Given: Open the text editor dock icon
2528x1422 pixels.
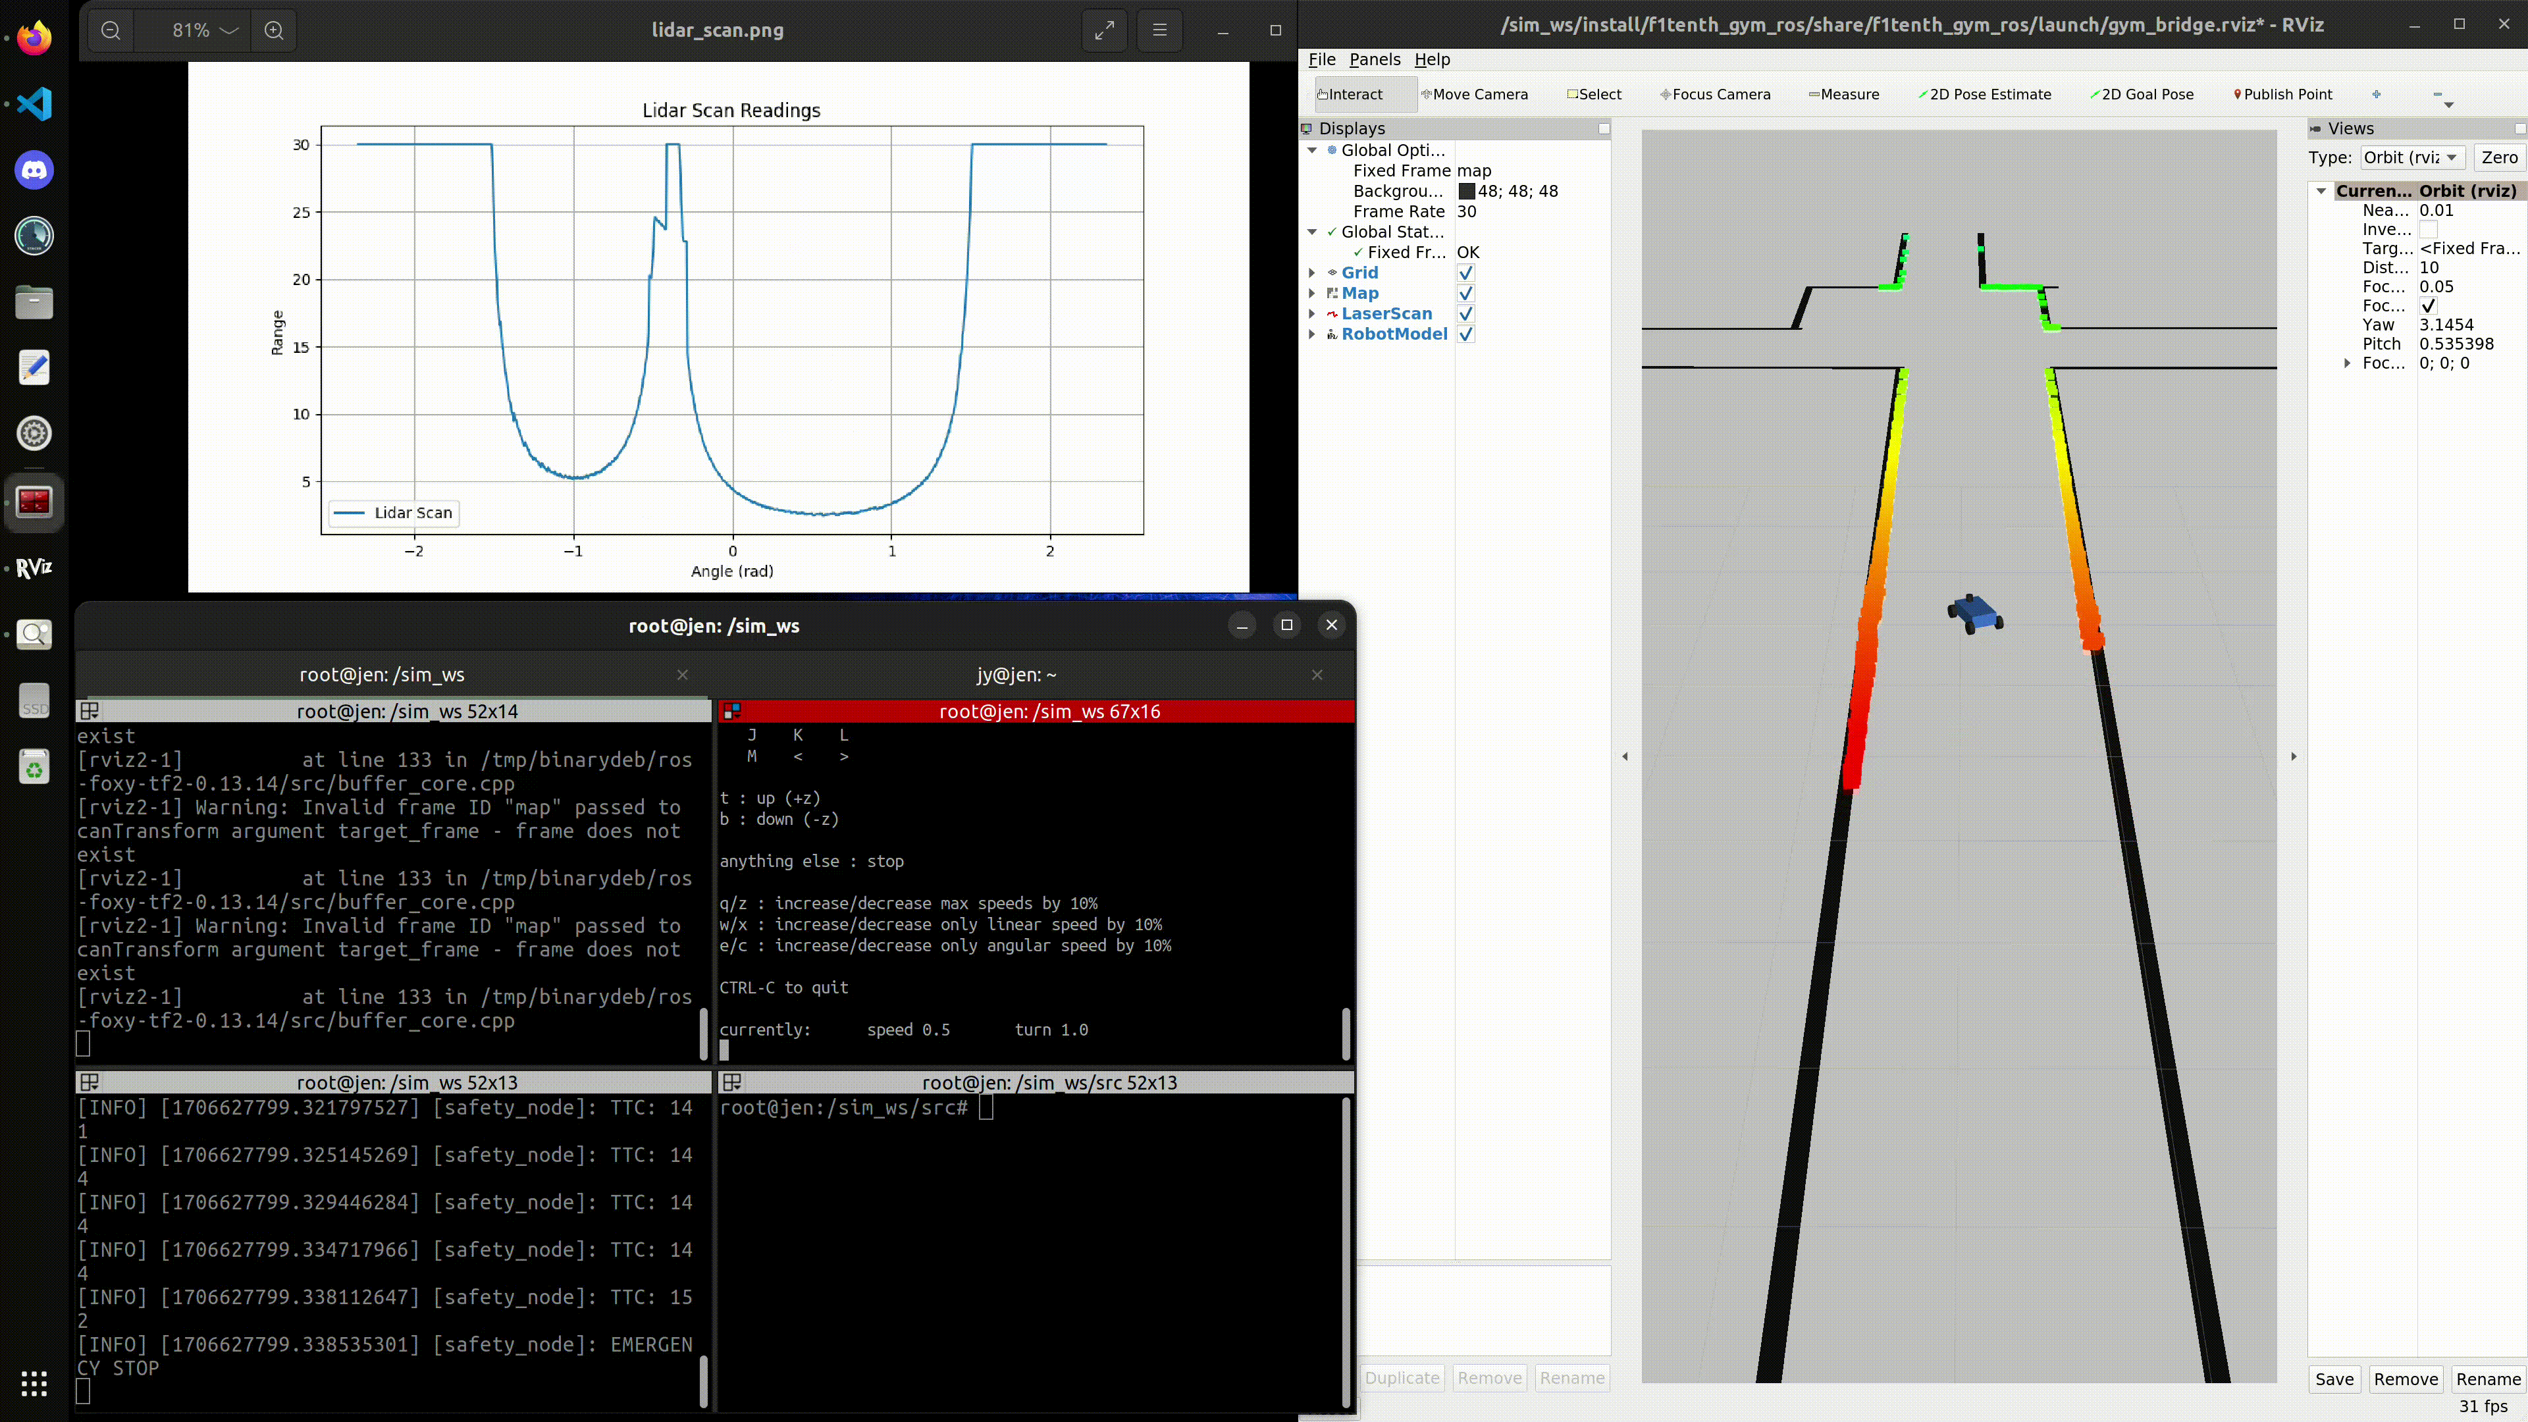Looking at the screenshot, I should [34, 368].
